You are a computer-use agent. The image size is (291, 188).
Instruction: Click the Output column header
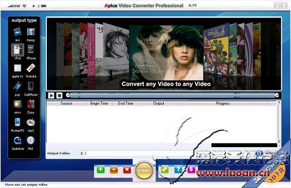(159, 104)
